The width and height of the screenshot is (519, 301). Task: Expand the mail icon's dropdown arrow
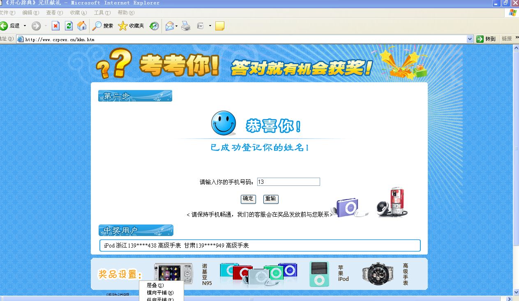coord(177,26)
